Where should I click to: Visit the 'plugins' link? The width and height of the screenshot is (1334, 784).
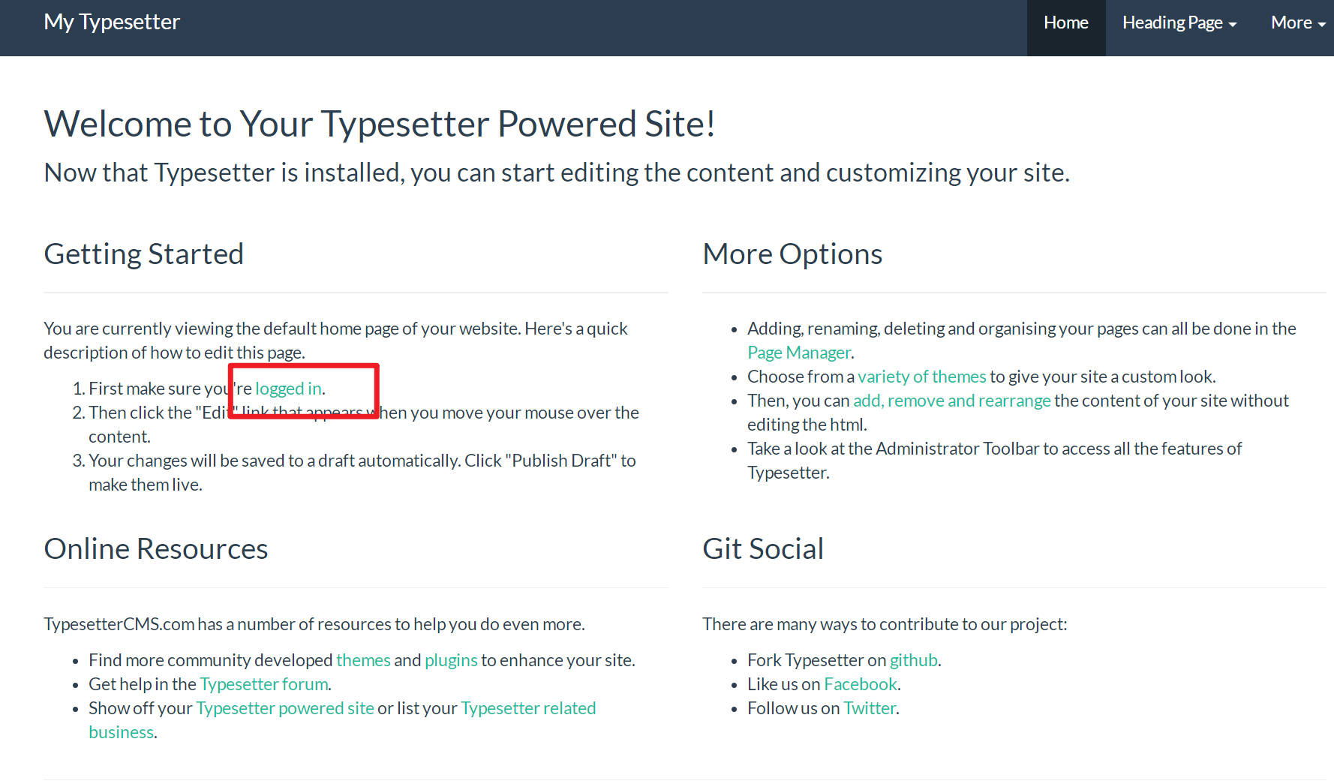tap(451, 660)
